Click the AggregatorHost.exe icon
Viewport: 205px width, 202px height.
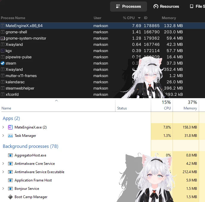(x=10, y=155)
